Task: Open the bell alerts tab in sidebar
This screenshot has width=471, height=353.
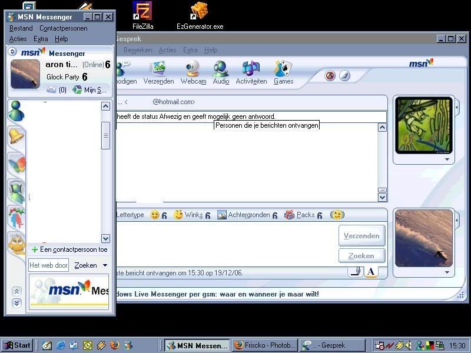Action: click(16, 136)
